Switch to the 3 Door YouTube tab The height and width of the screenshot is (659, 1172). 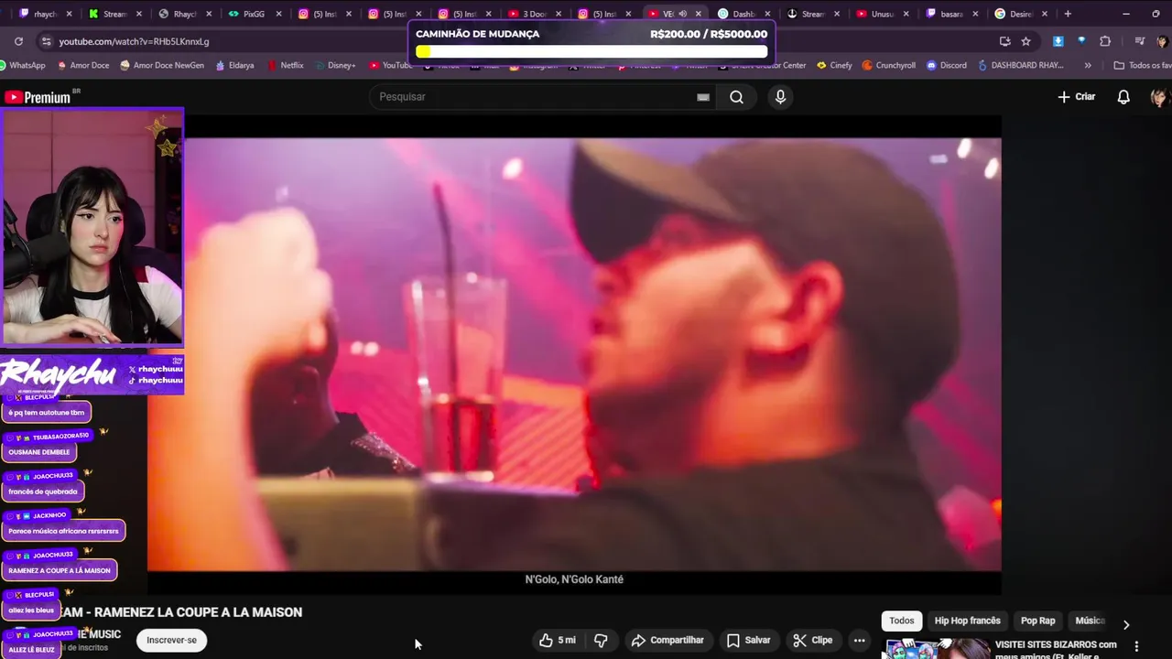click(534, 14)
